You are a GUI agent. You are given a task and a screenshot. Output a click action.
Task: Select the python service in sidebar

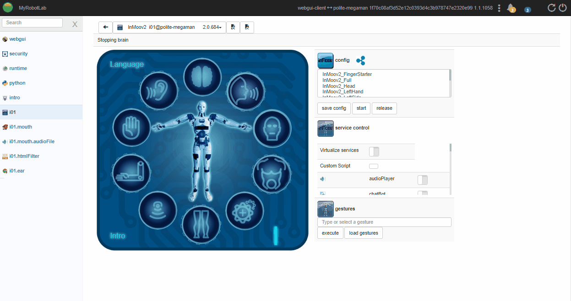(x=17, y=83)
